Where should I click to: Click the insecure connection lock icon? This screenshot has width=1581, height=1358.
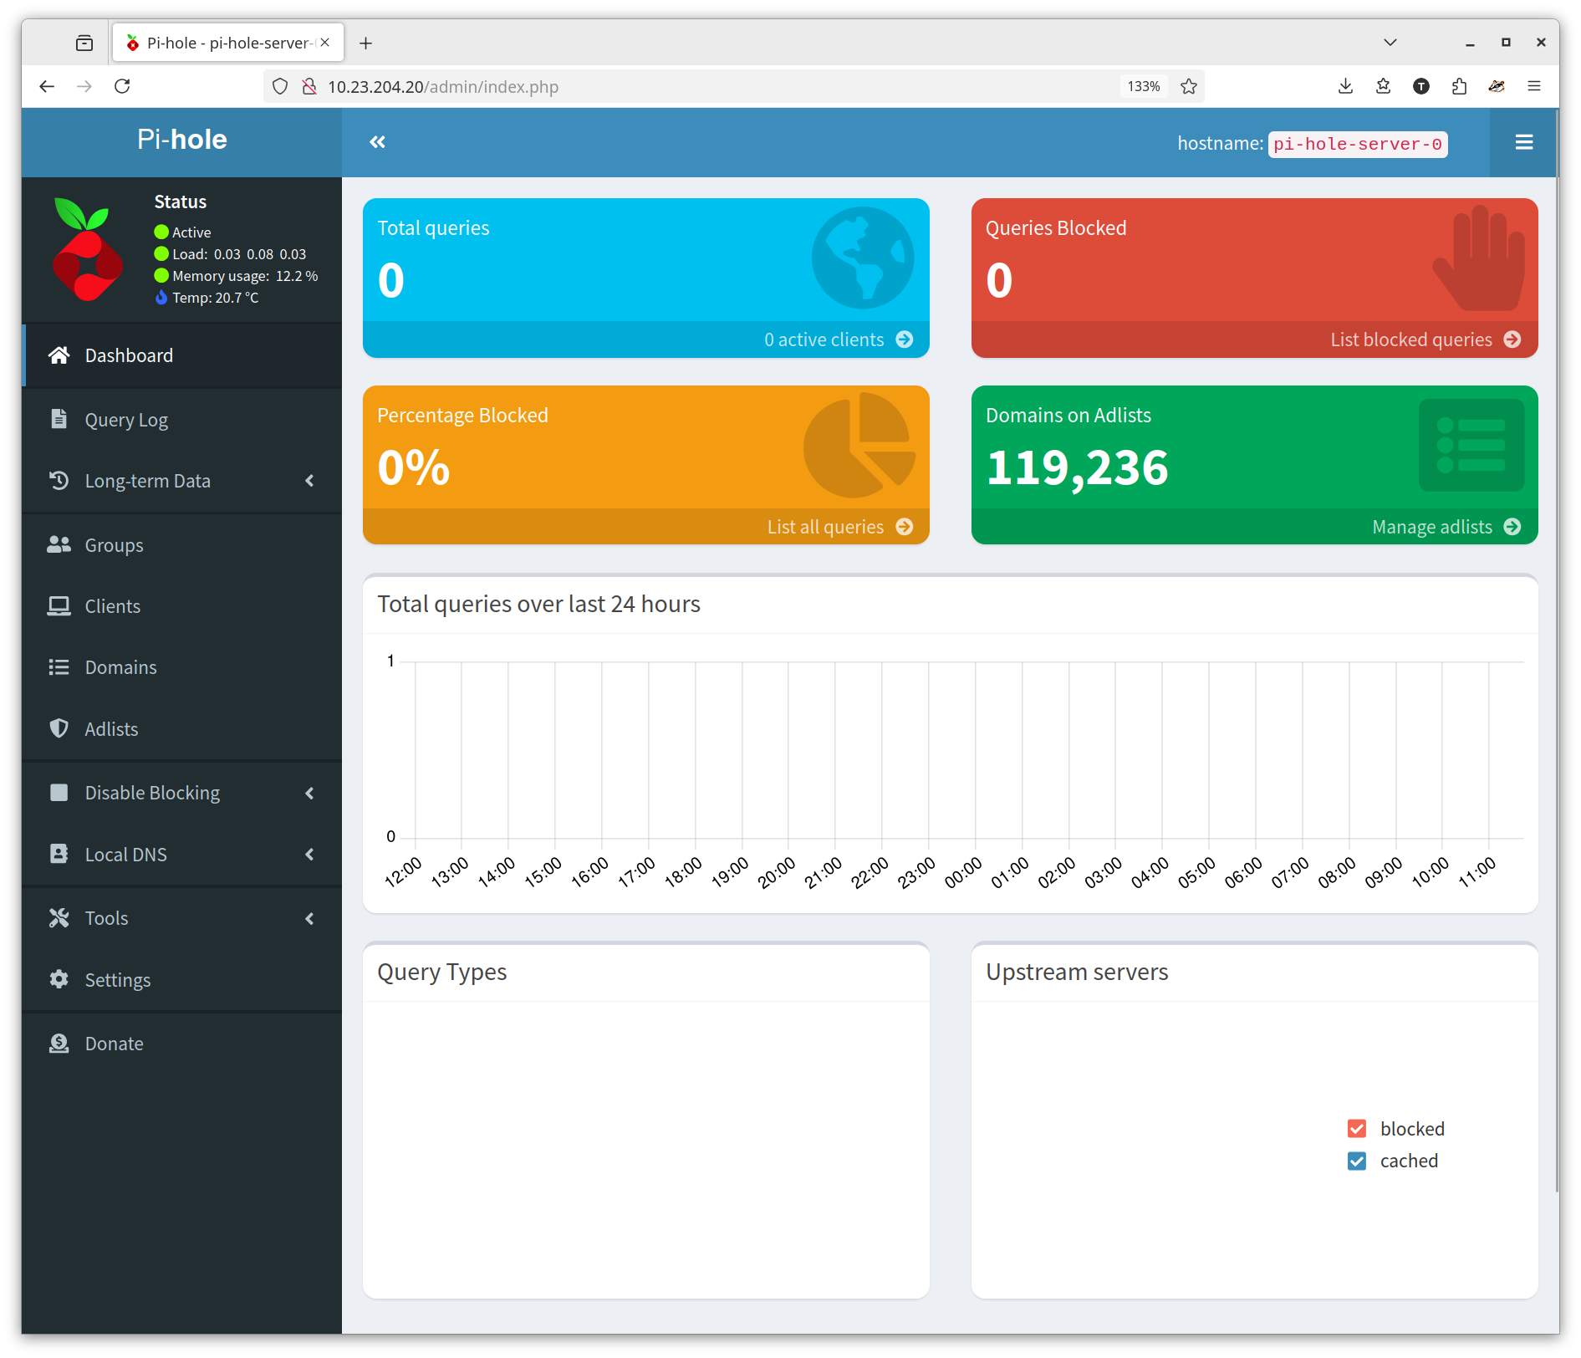[309, 86]
